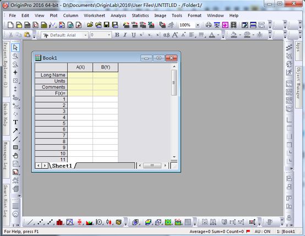
Task: Click the New Folder toolbar icon
Action: 19,25
